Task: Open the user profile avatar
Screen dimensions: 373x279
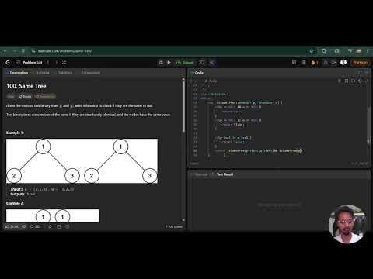Action: pos(343,62)
